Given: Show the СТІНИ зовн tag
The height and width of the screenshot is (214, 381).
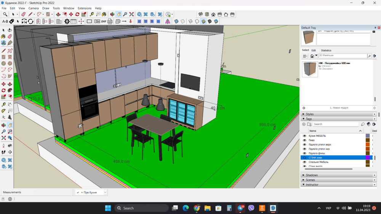Looking at the screenshot, I should pos(304,158).
